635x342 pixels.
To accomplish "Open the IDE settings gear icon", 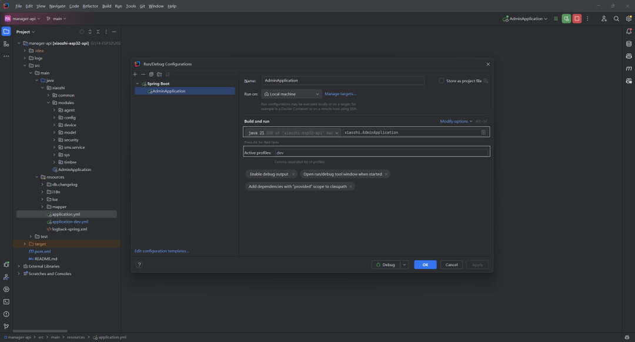I will pos(629,19).
